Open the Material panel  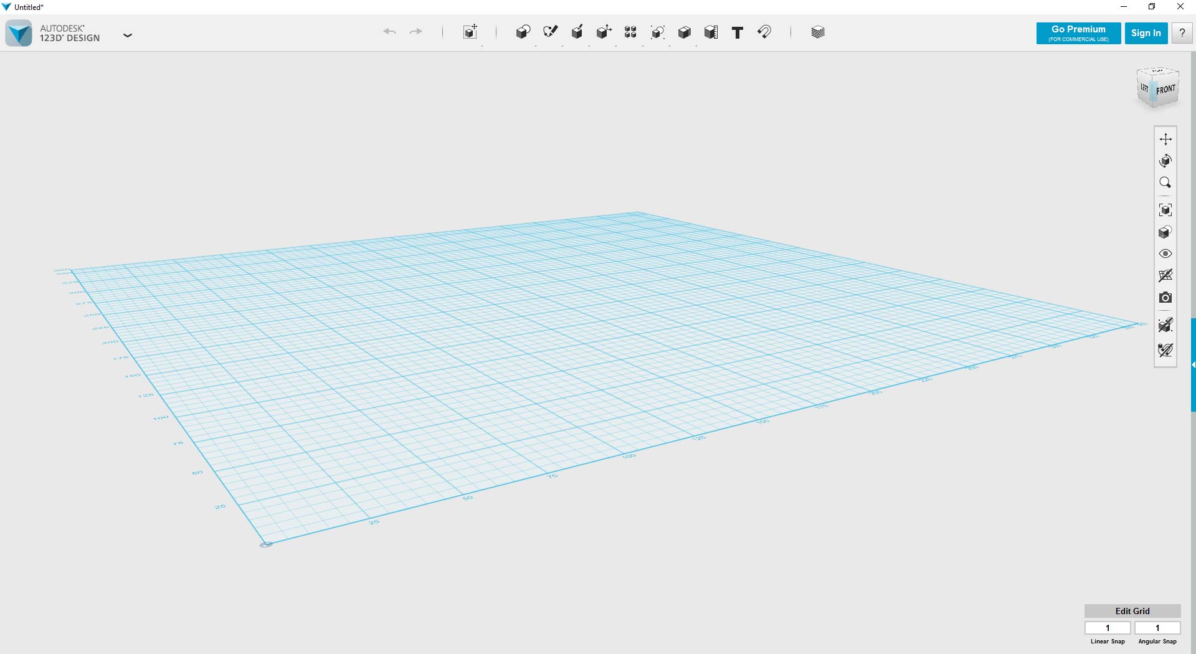(817, 32)
